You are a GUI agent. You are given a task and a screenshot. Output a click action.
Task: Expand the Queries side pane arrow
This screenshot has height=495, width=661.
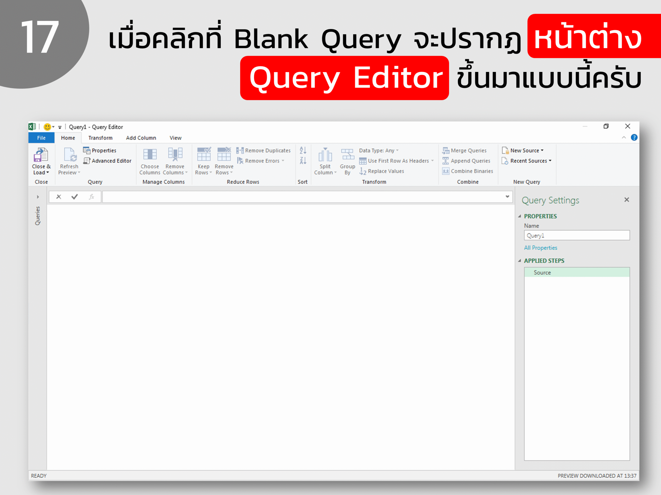[38, 197]
